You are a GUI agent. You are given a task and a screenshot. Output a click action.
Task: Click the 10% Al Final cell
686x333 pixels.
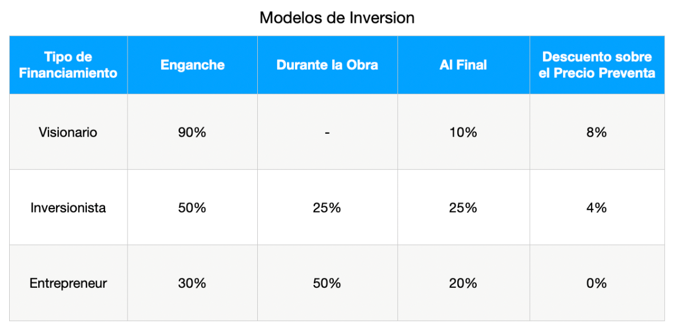[463, 132]
